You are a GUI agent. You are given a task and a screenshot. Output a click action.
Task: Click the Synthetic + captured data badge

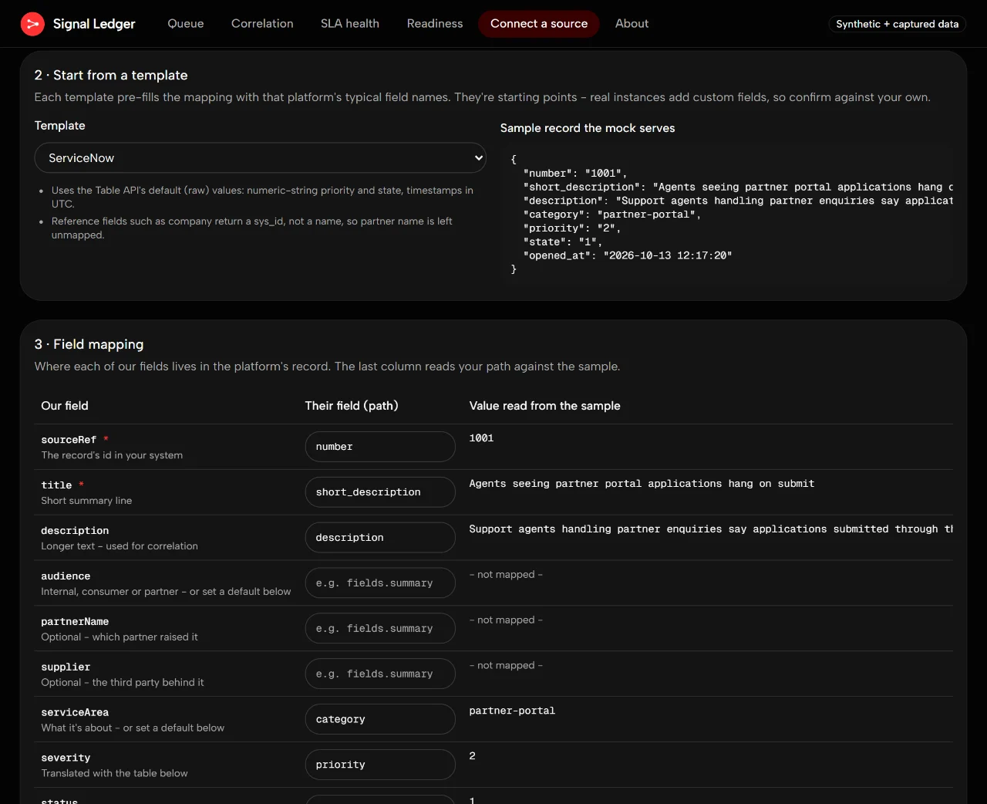click(898, 24)
